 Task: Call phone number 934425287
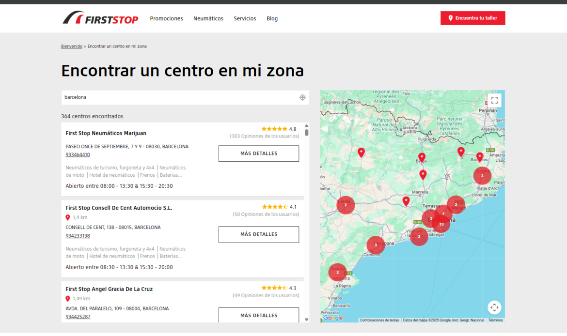click(78, 317)
